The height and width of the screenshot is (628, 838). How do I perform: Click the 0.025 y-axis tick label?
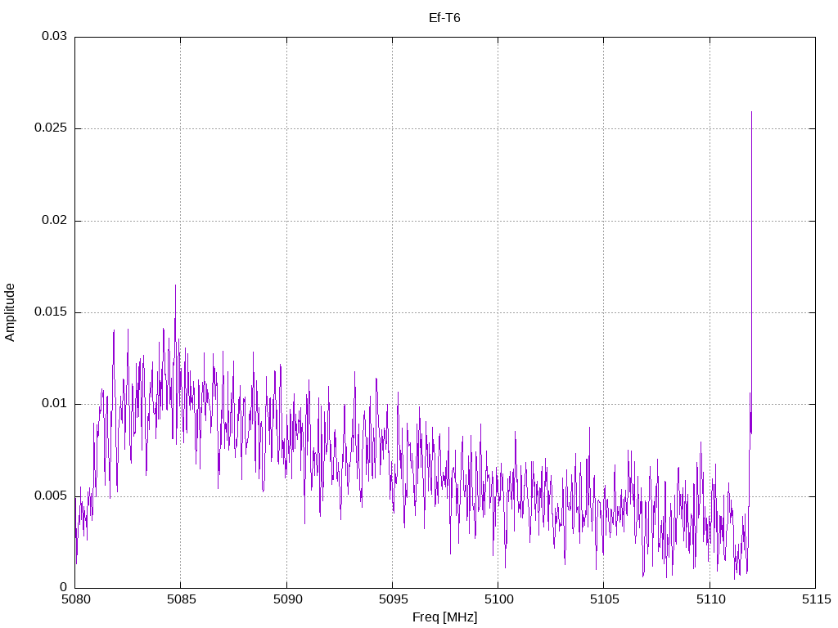pyautogui.click(x=51, y=128)
